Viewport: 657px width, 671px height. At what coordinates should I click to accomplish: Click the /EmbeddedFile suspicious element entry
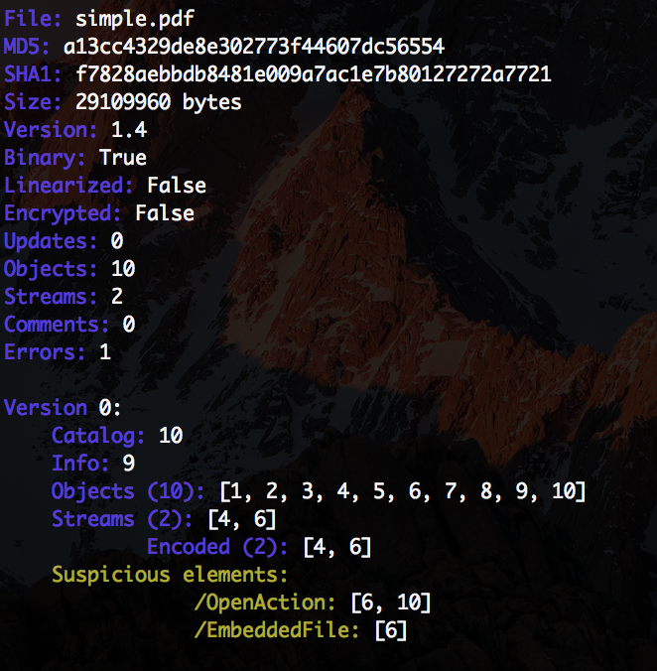point(301,630)
